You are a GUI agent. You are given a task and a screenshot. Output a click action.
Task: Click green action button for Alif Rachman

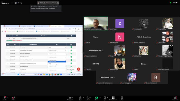coord(71,47)
